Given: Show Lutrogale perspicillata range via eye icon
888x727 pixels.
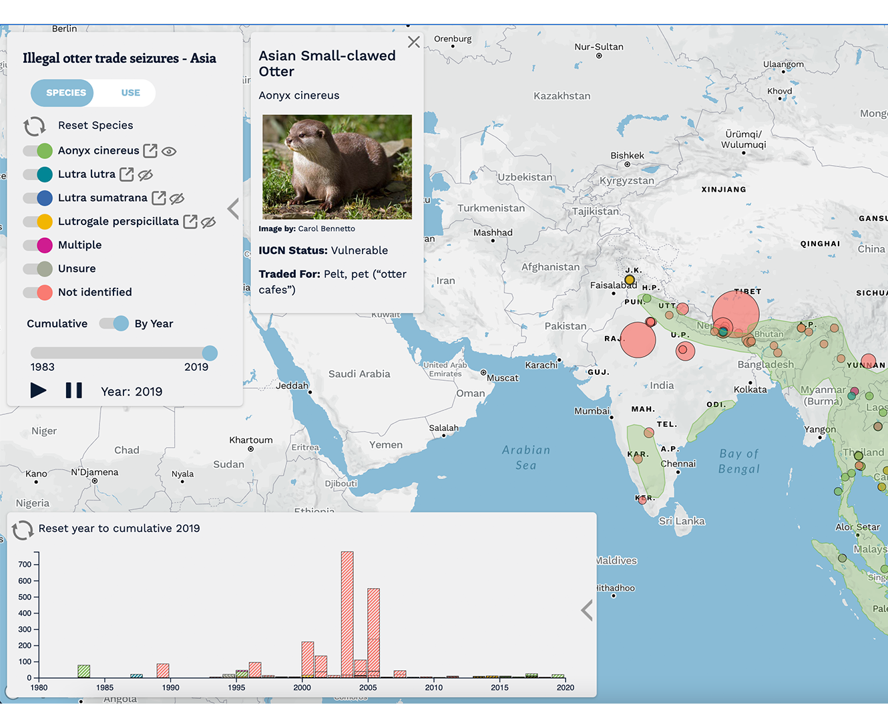Looking at the screenshot, I should [209, 222].
